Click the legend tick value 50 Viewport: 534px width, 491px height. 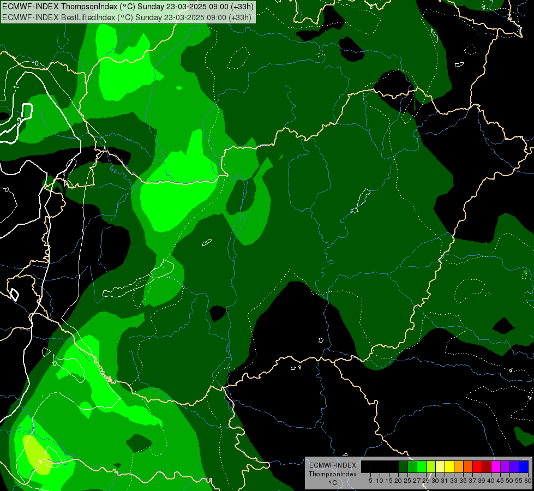pyautogui.click(x=509, y=481)
